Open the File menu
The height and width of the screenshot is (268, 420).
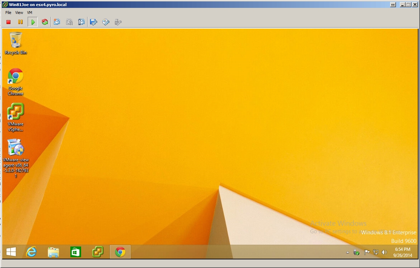click(x=8, y=13)
